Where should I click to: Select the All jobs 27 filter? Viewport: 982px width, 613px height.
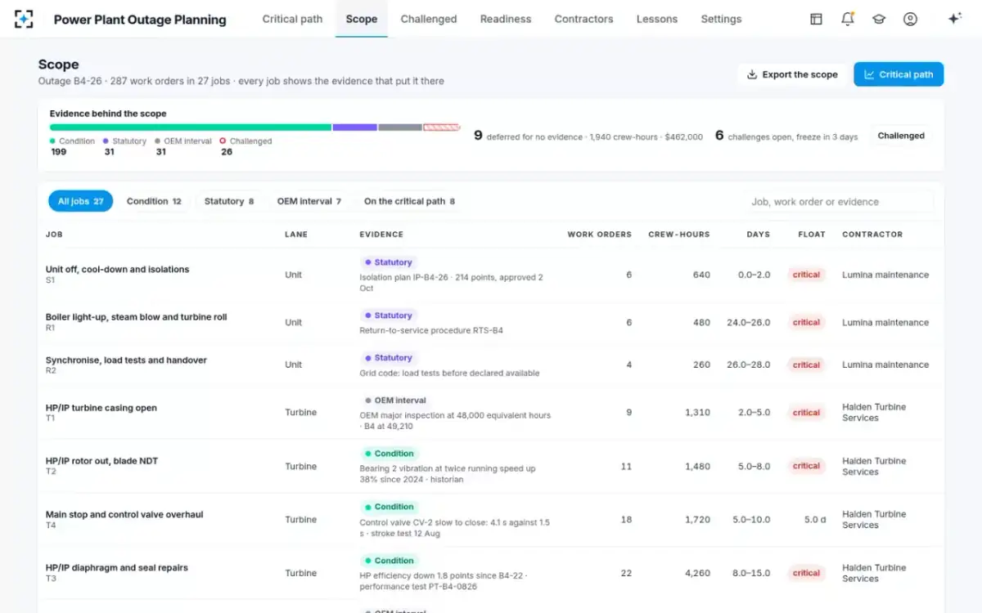click(x=80, y=201)
